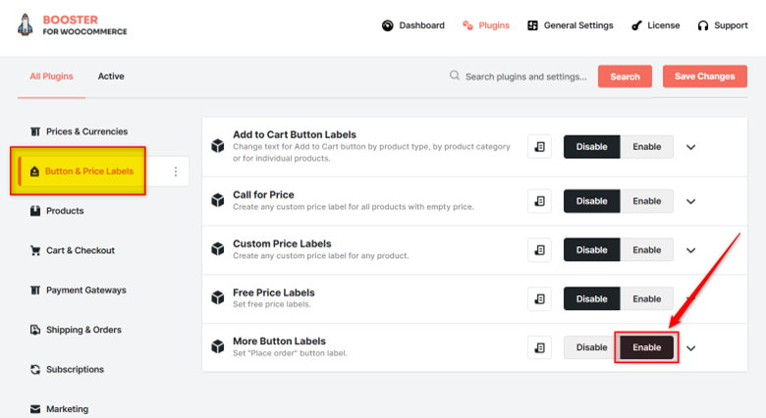
Task: Open documentation icon for Custom Price Labels
Action: tap(539, 250)
